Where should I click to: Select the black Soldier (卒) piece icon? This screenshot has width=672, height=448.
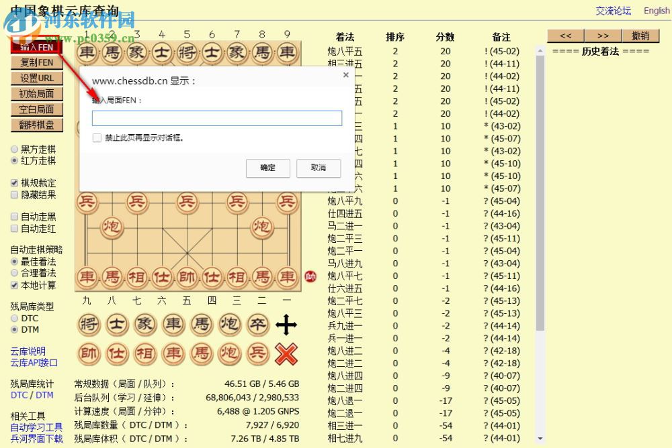[x=258, y=325]
